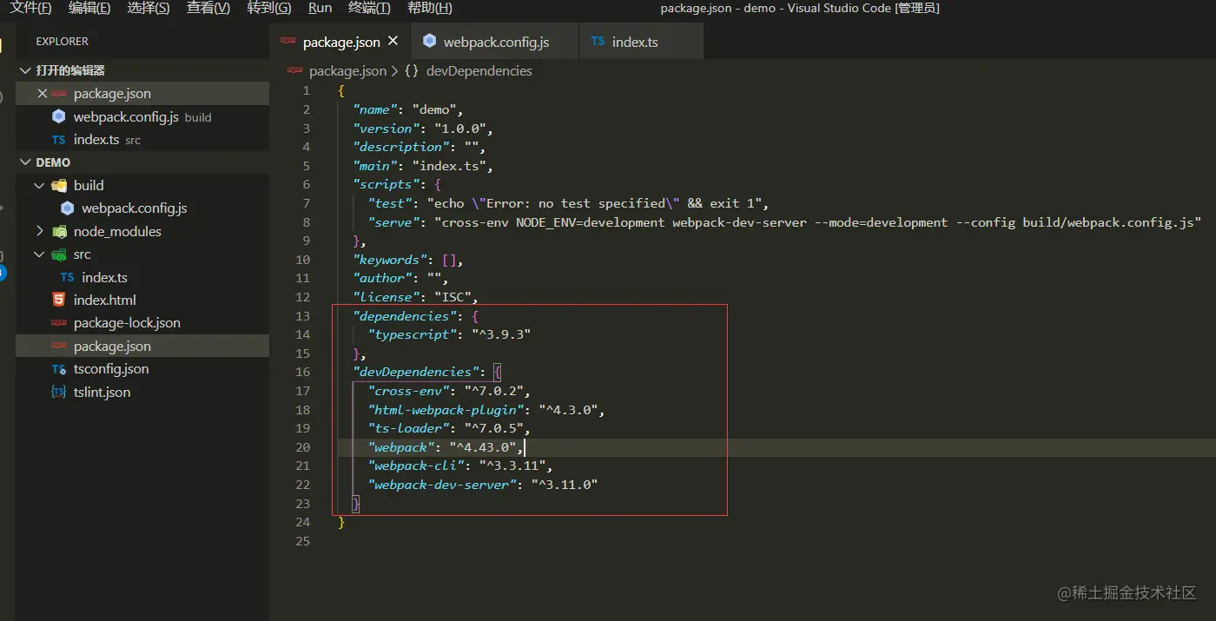Click devDependencies in the breadcrumb bar
The height and width of the screenshot is (621, 1216).
coord(479,71)
